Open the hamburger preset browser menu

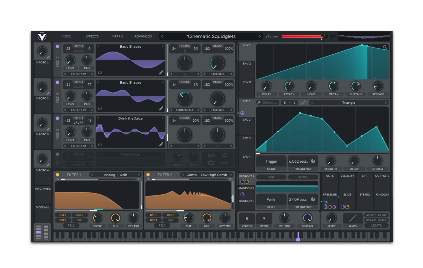click(x=275, y=36)
